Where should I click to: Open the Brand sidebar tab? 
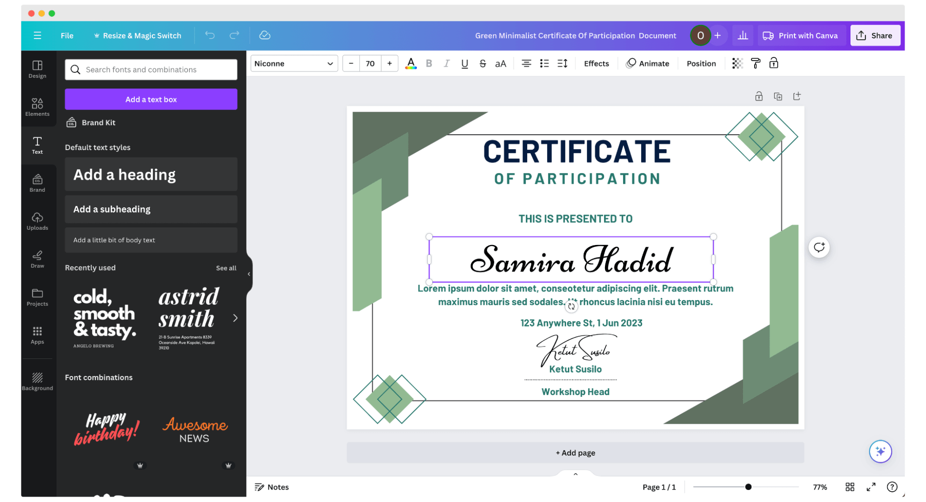click(38, 183)
